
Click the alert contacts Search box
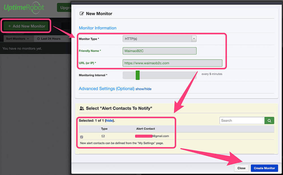tap(242, 120)
